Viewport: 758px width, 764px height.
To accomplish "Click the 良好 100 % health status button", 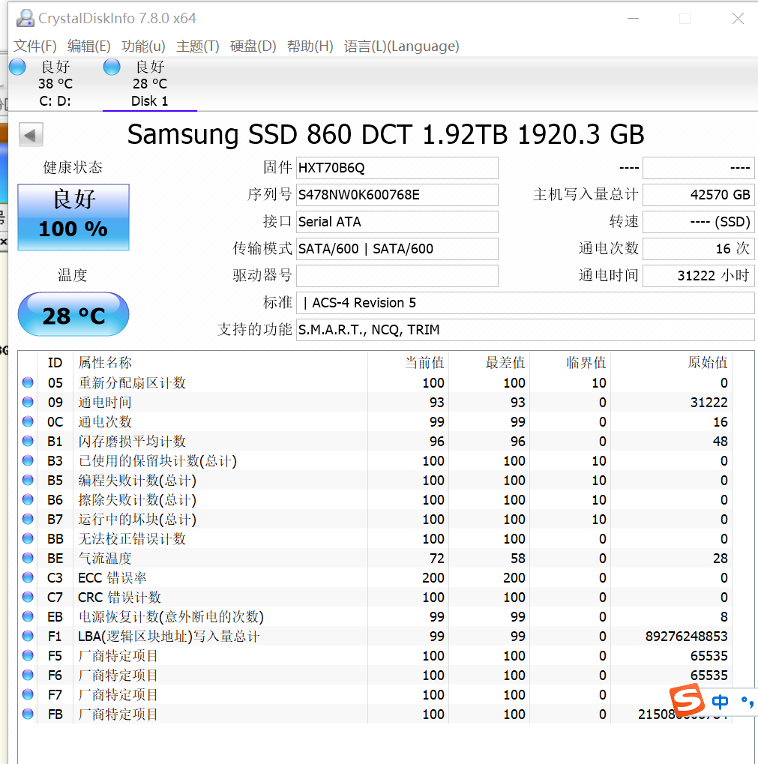I will 73,217.
